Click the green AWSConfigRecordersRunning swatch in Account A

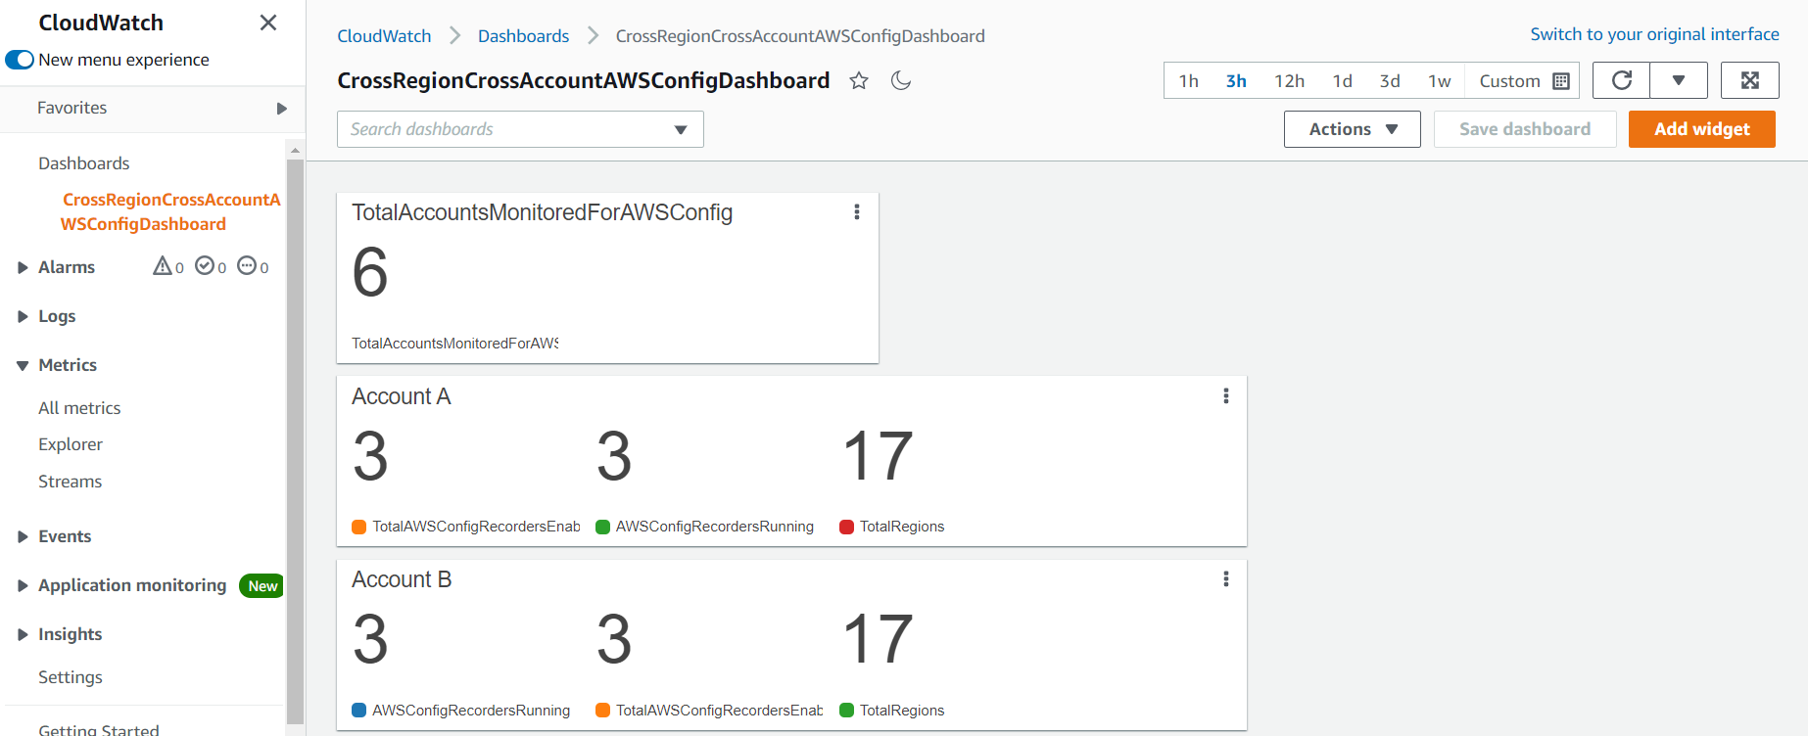[x=603, y=527]
